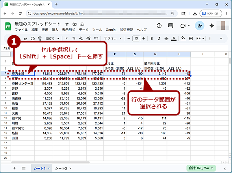Click the share button with person icon
The image size is (232, 173).
200,26
